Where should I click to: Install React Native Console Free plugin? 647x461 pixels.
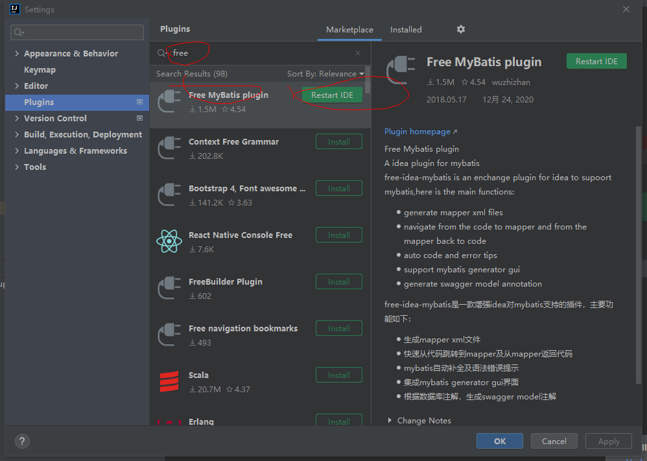(x=339, y=235)
